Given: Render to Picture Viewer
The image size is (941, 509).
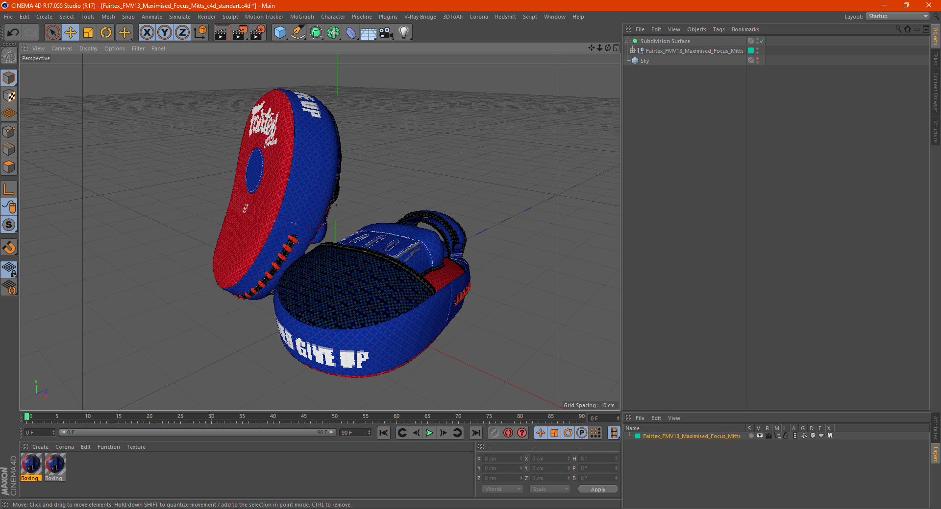Looking at the screenshot, I should (240, 33).
